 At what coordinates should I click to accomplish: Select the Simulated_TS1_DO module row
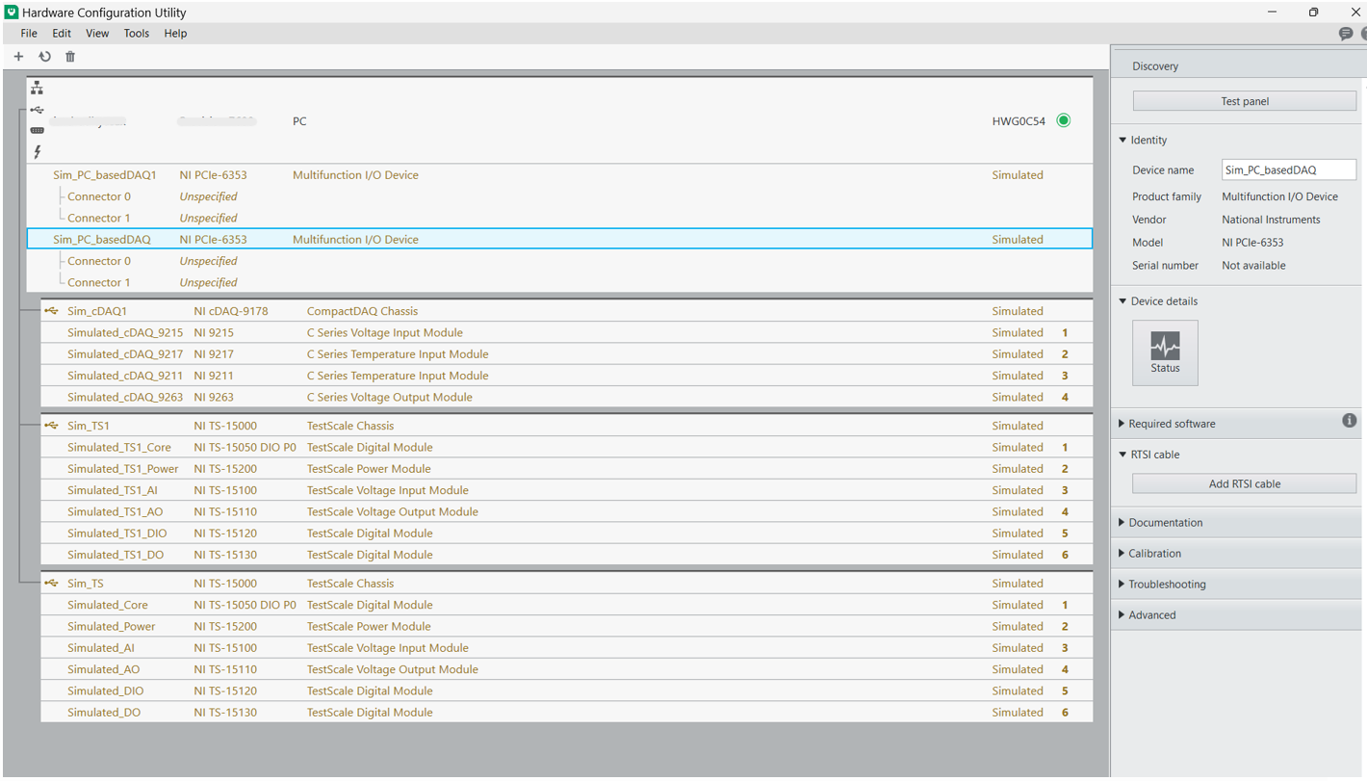pos(567,555)
